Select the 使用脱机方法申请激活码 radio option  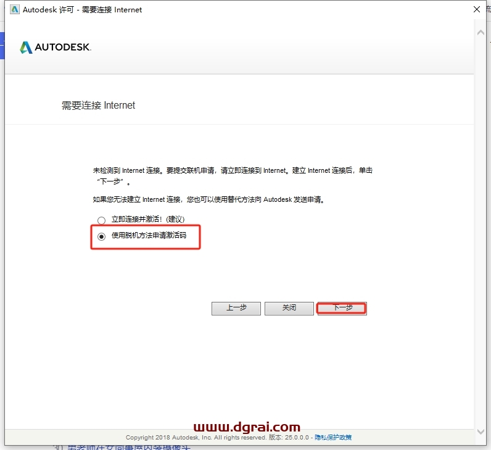point(101,236)
